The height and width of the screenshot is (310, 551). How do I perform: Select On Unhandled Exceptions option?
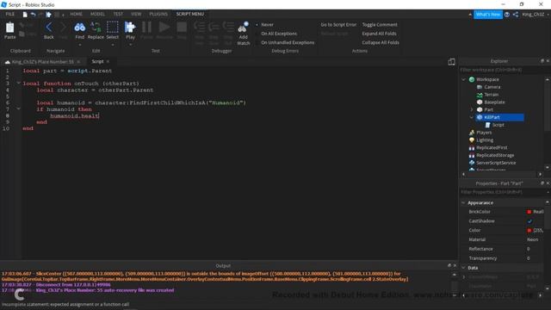click(x=288, y=42)
